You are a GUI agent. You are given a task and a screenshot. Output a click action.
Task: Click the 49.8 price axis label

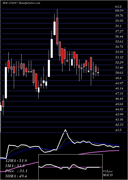click(118, 78)
